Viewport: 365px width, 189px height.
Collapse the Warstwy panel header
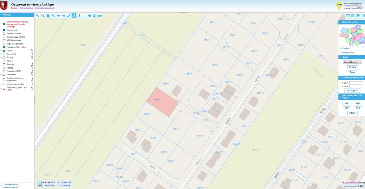click(17, 15)
